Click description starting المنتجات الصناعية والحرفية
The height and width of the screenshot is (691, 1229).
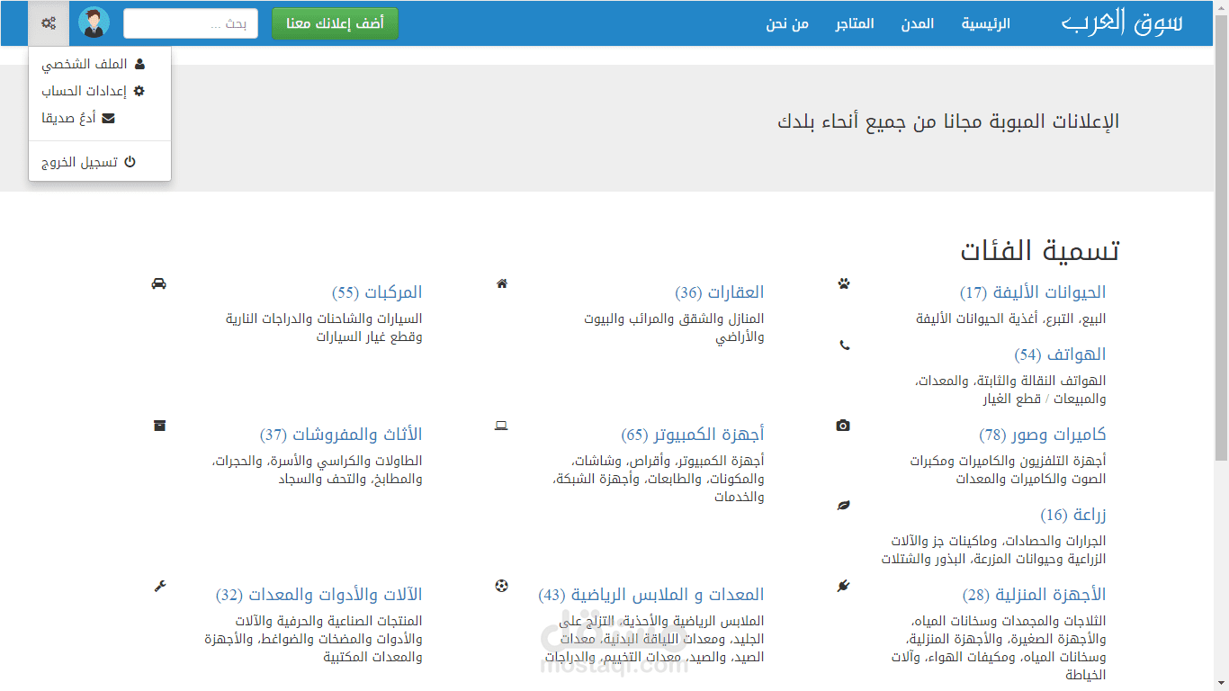click(313, 639)
